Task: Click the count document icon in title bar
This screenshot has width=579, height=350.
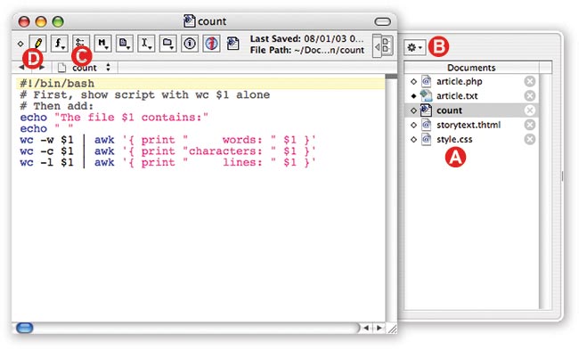Action: pos(190,20)
